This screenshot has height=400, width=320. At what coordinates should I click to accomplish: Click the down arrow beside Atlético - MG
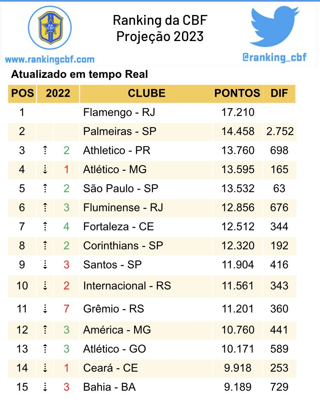click(x=44, y=170)
